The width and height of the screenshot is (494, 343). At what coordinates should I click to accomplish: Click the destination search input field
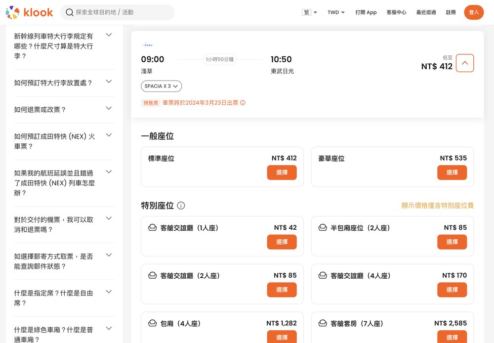[123, 12]
